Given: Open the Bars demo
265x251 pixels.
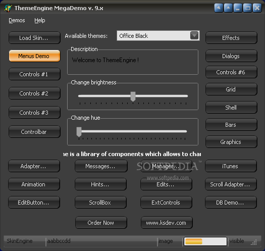Looking at the screenshot, I should 231,125.
